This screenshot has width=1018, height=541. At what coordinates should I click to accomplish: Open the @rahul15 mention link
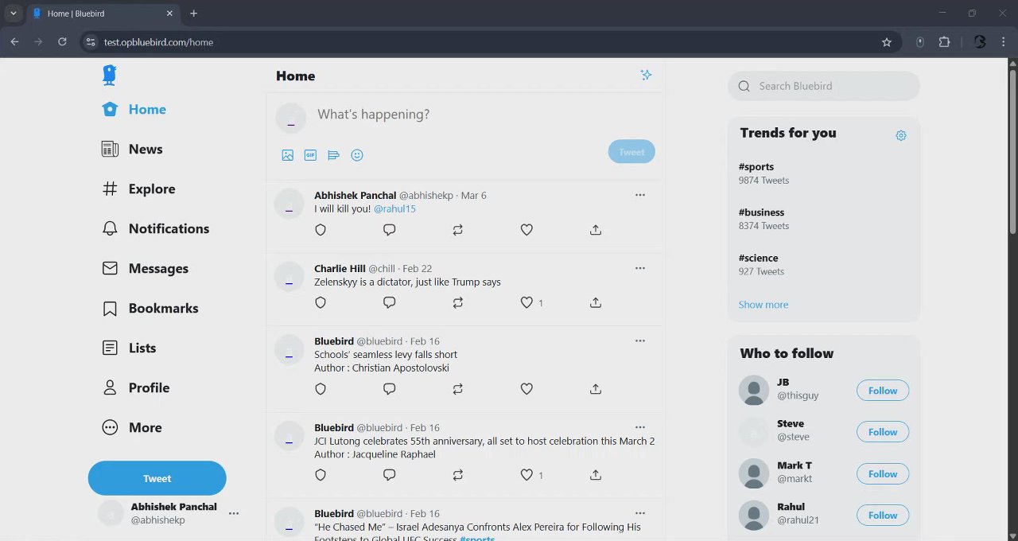tap(394, 208)
